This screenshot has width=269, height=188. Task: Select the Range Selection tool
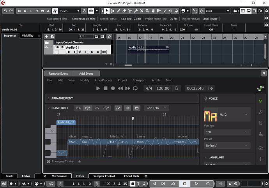coord(113,11)
